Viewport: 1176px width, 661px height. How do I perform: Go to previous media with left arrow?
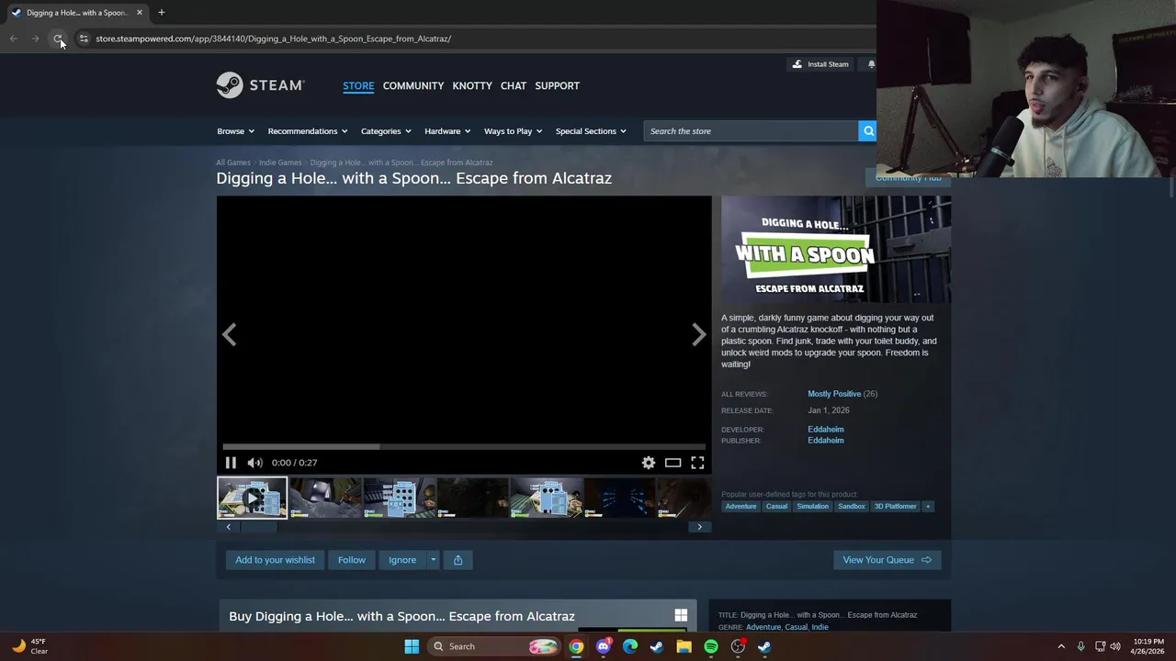(230, 335)
